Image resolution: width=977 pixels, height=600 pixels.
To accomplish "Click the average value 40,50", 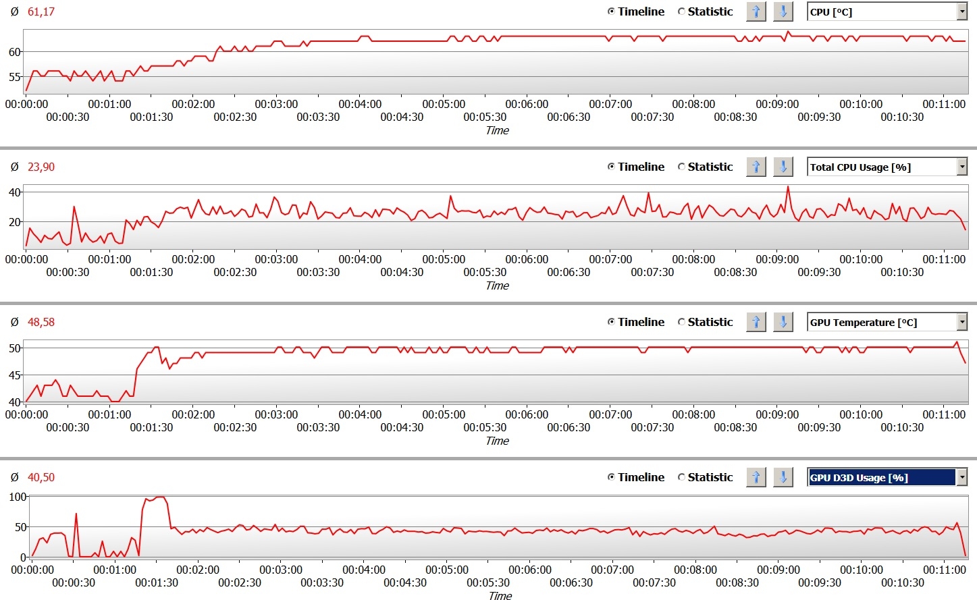I will pyautogui.click(x=41, y=477).
